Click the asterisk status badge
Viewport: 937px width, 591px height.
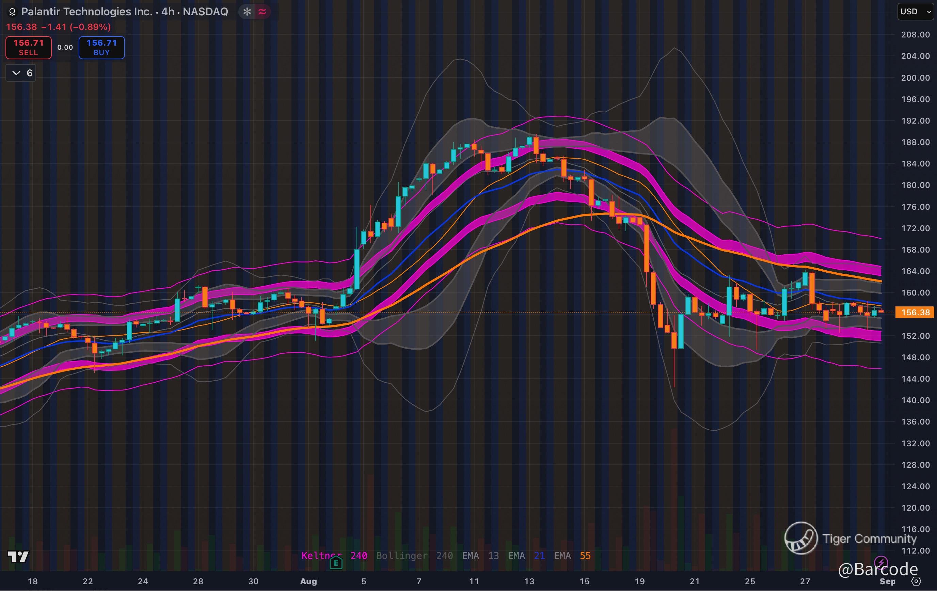(x=247, y=12)
